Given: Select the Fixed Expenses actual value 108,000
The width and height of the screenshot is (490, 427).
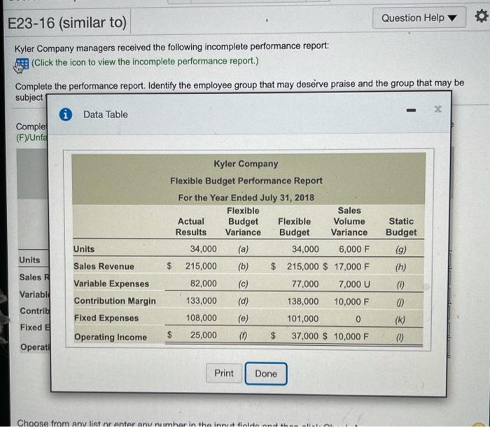Looking at the screenshot, I should 202,318.
